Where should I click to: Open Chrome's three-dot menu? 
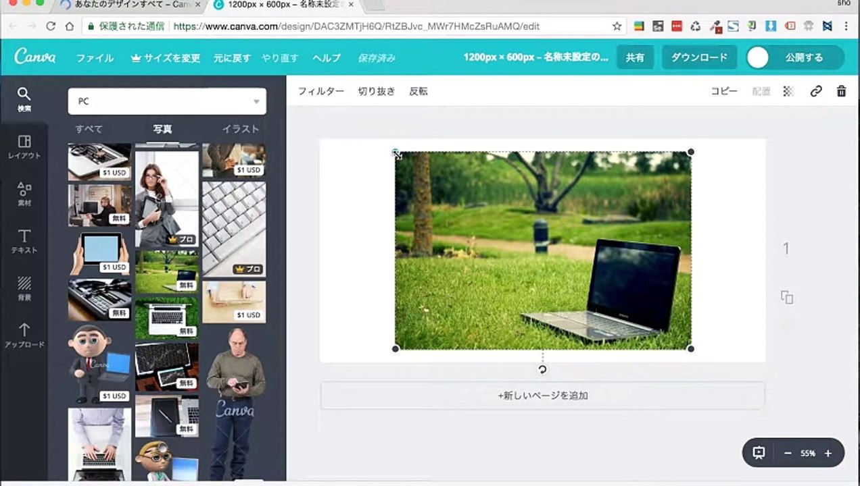click(x=846, y=26)
